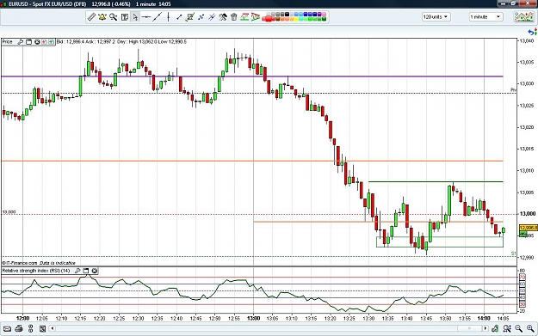Click the green up arrow buy button
Viewport: 538px width, 336px height.
[51, 42]
